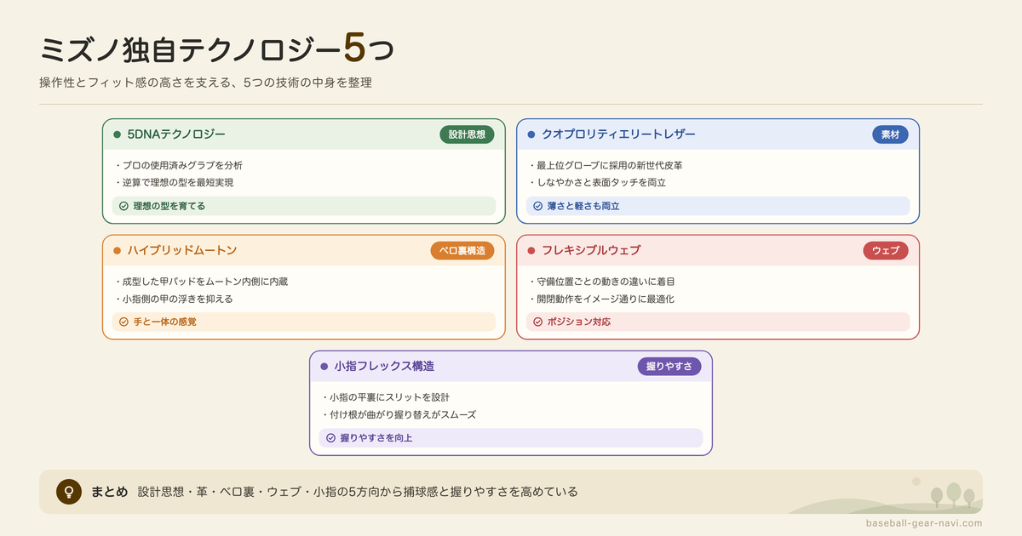Click the checkmark icon next to 手と一体の感覚
The width and height of the screenshot is (1022, 536).
coord(123,322)
